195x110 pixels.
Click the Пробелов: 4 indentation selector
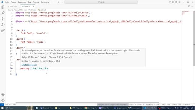pos(150,105)
